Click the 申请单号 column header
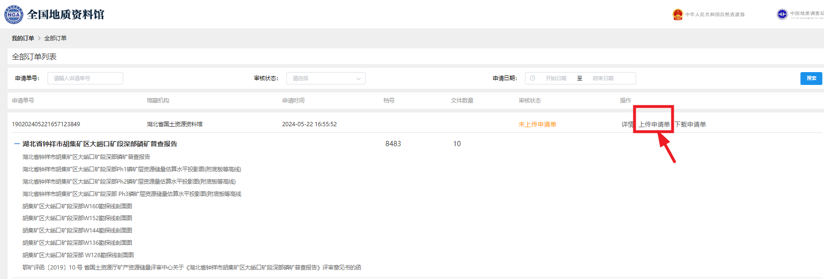This screenshot has height=279, width=824. coord(23,101)
